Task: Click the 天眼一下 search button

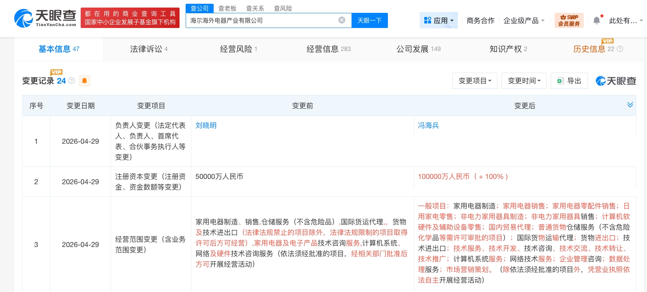Action: (370, 20)
